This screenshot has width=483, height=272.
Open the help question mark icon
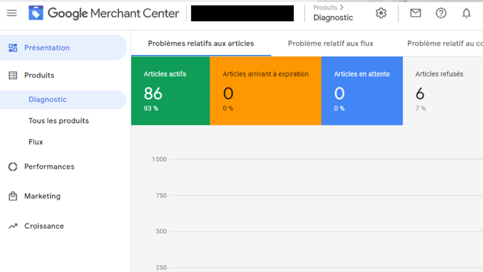tap(441, 13)
